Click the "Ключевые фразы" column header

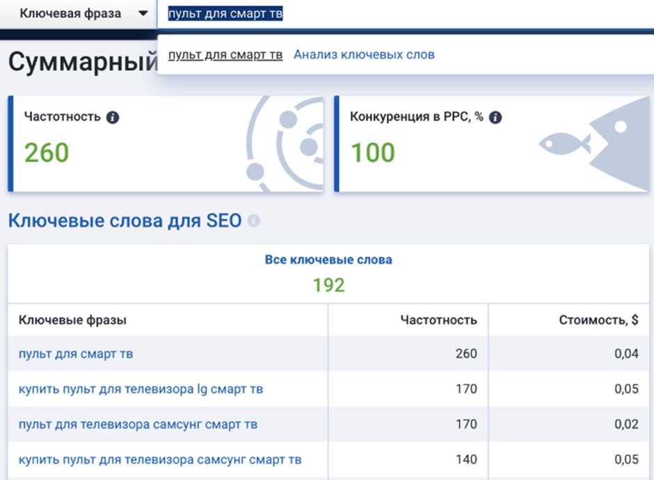point(72,319)
